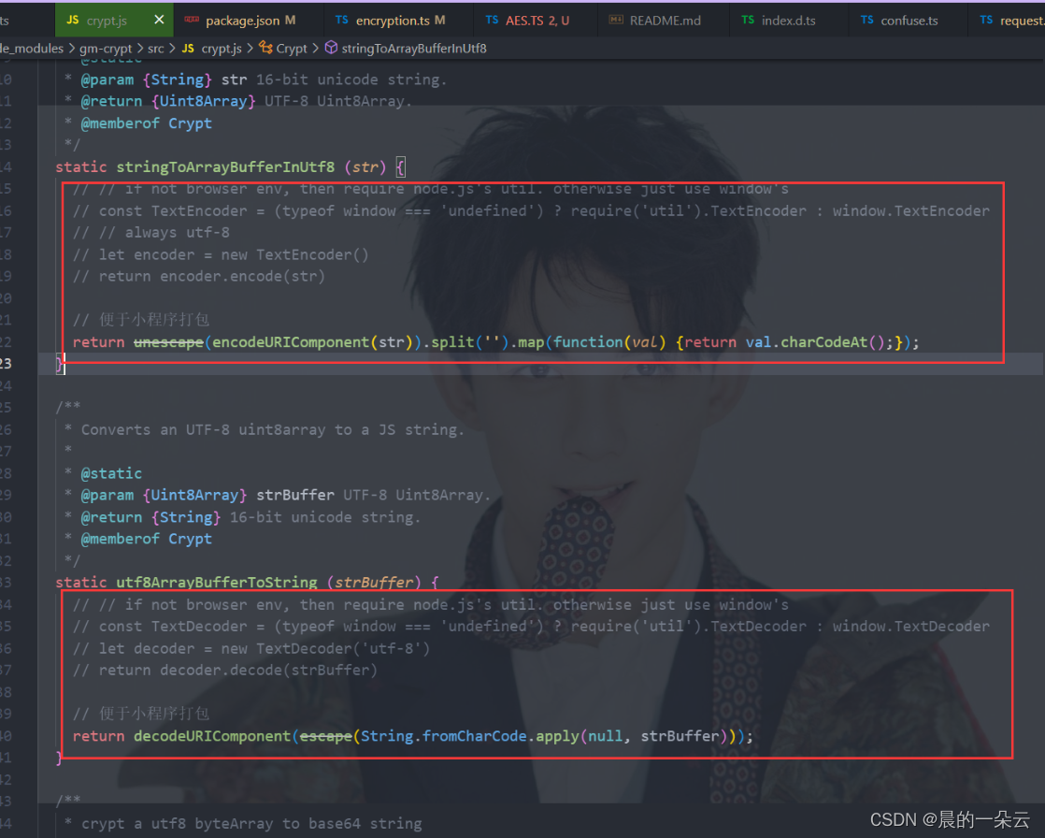
Task: Click the JS file icon on crypt.js tab
Action: pyautogui.click(x=72, y=19)
